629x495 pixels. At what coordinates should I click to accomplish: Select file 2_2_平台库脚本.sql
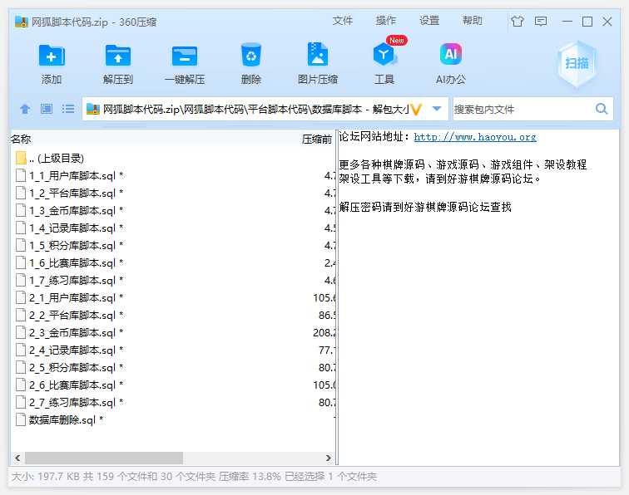click(x=173, y=315)
